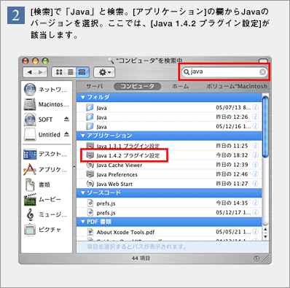
Task: Select the ホーム search scope
Action: pos(180,86)
